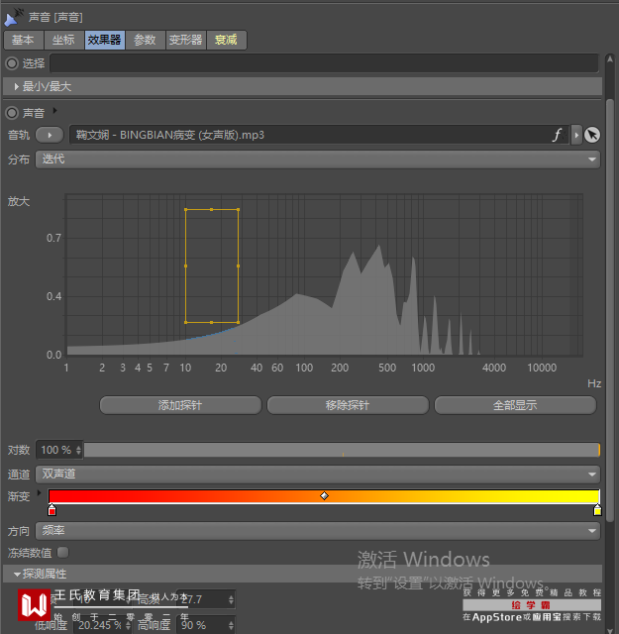Click the 高响度 90 % value field
Screen dimensions: 619x634
(202, 625)
